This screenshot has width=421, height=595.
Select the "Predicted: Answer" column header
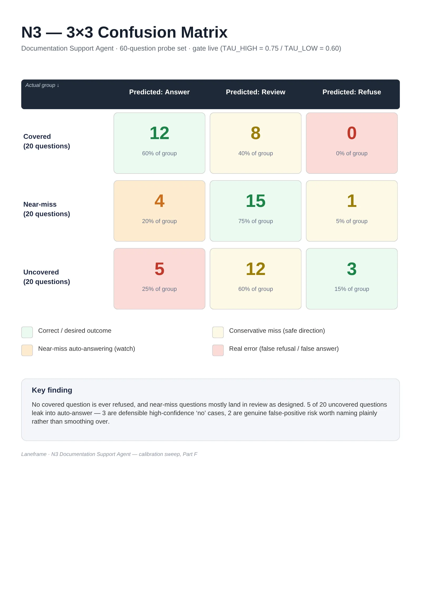pyautogui.click(x=159, y=92)
